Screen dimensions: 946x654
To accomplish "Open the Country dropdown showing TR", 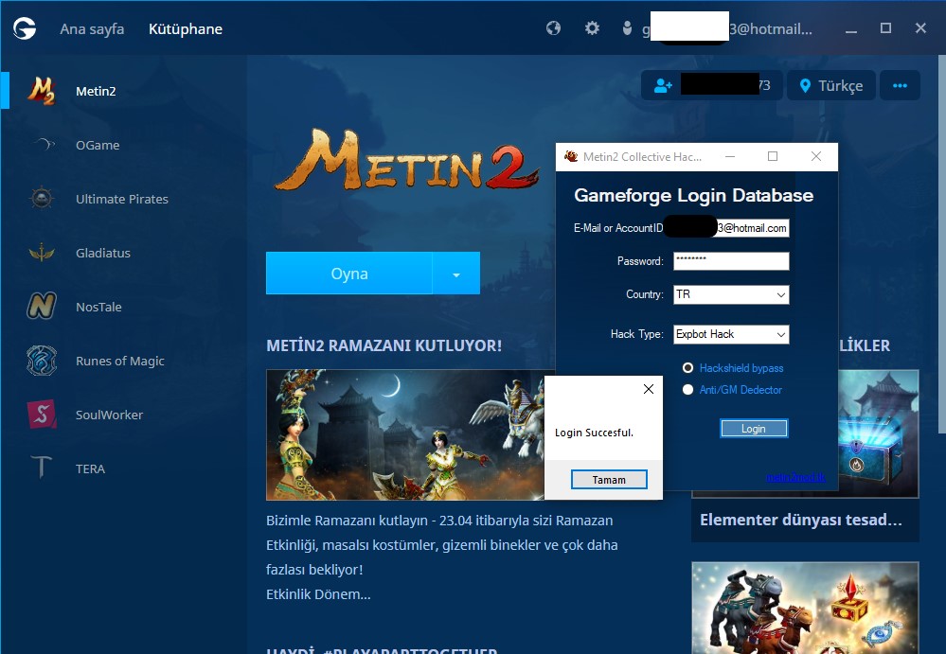I will click(x=731, y=294).
